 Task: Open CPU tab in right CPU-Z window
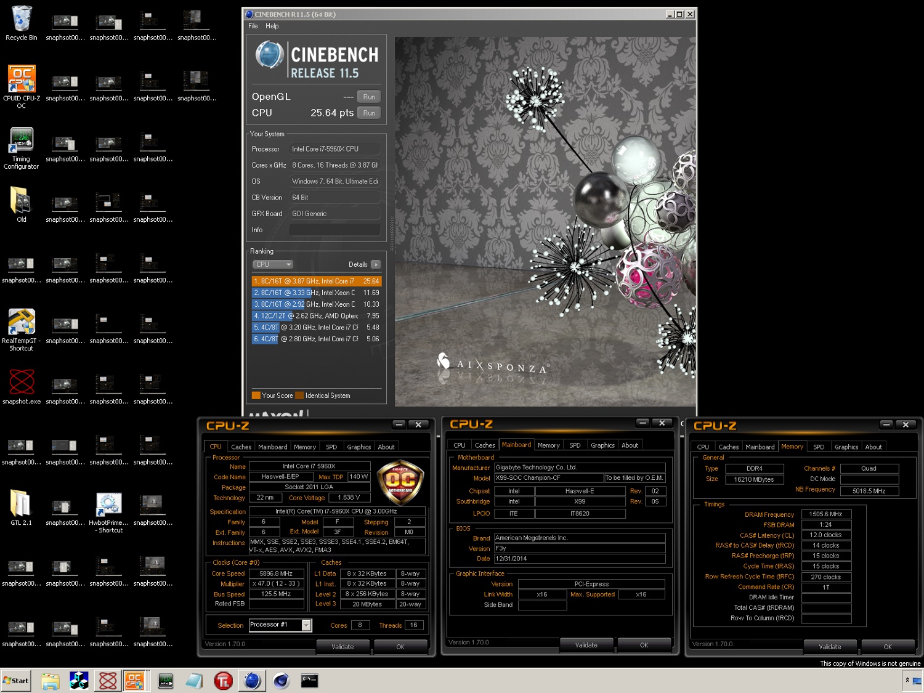click(703, 447)
